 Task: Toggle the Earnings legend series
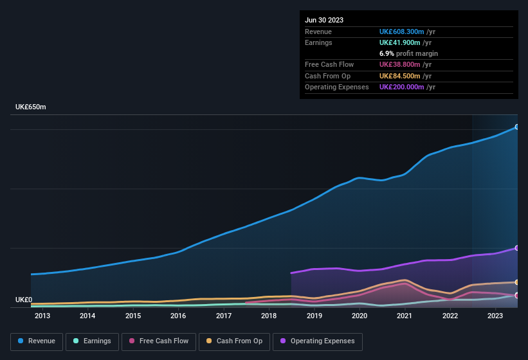pyautogui.click(x=92, y=341)
